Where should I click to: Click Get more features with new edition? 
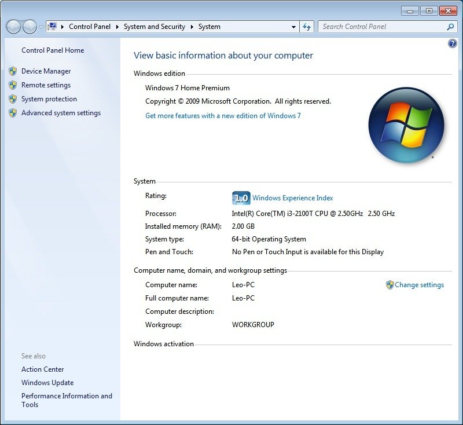(x=223, y=116)
